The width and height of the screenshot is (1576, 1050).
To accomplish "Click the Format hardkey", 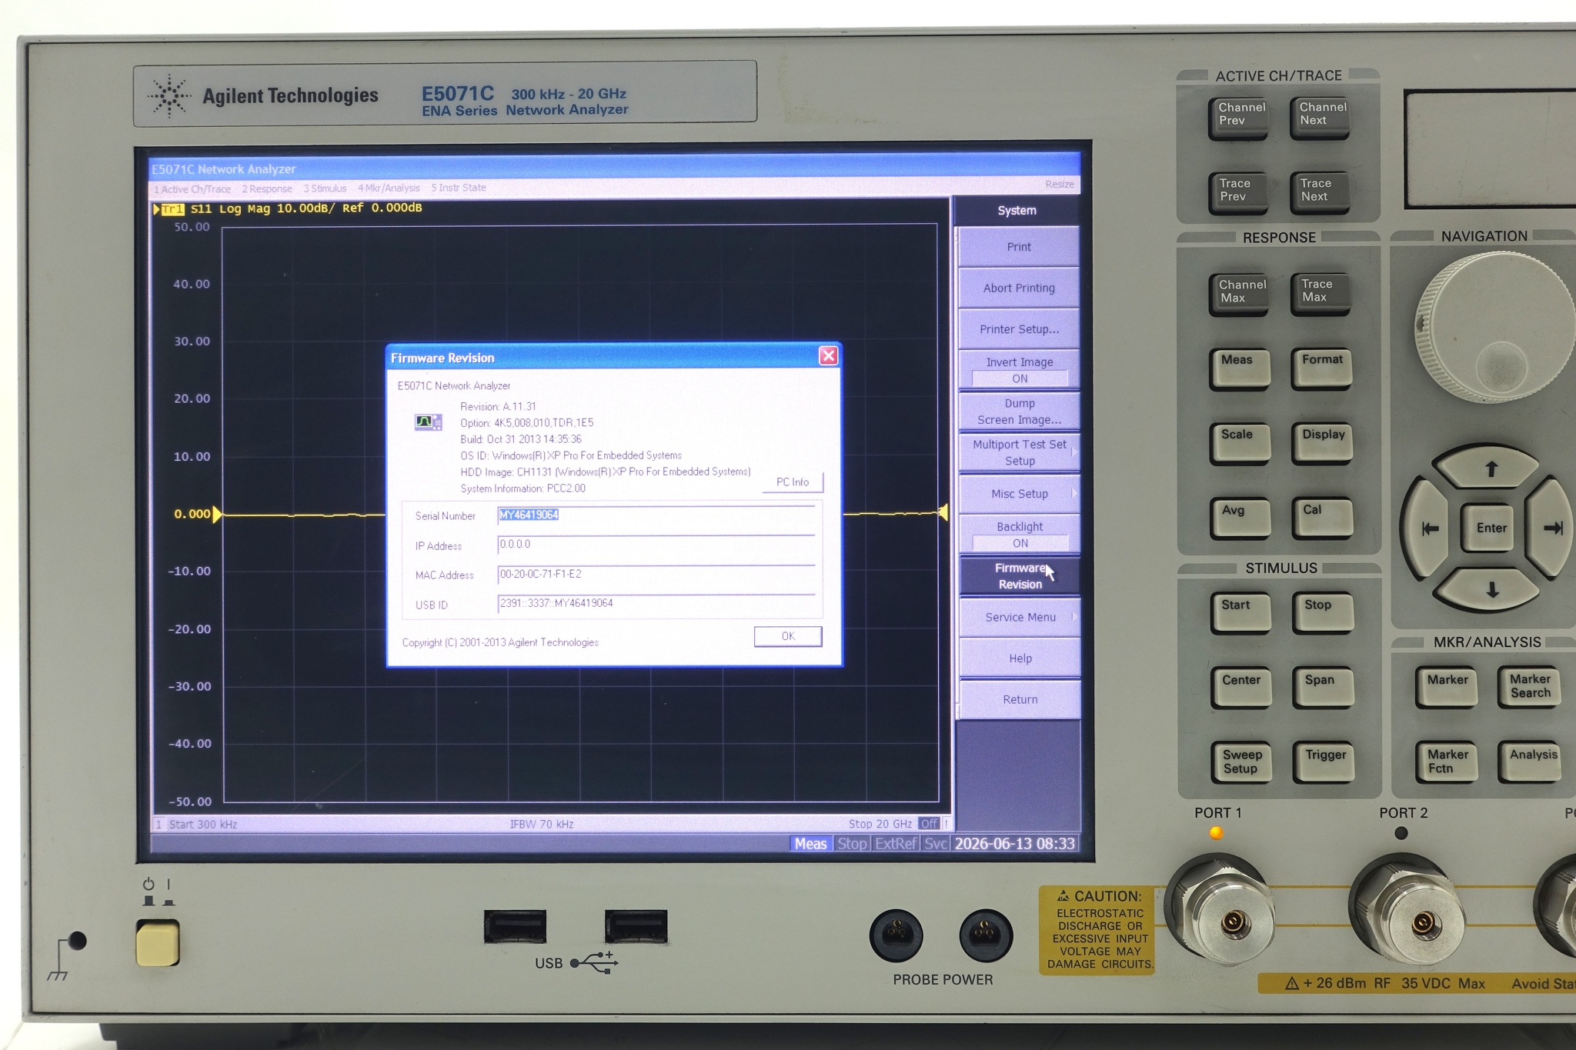I will coord(1322,368).
